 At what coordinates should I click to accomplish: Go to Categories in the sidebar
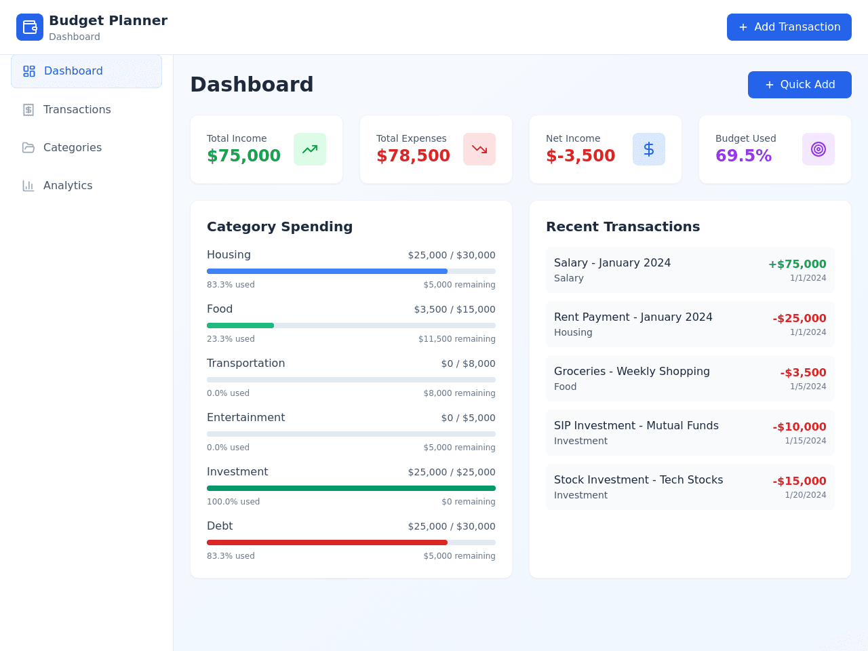87,148
